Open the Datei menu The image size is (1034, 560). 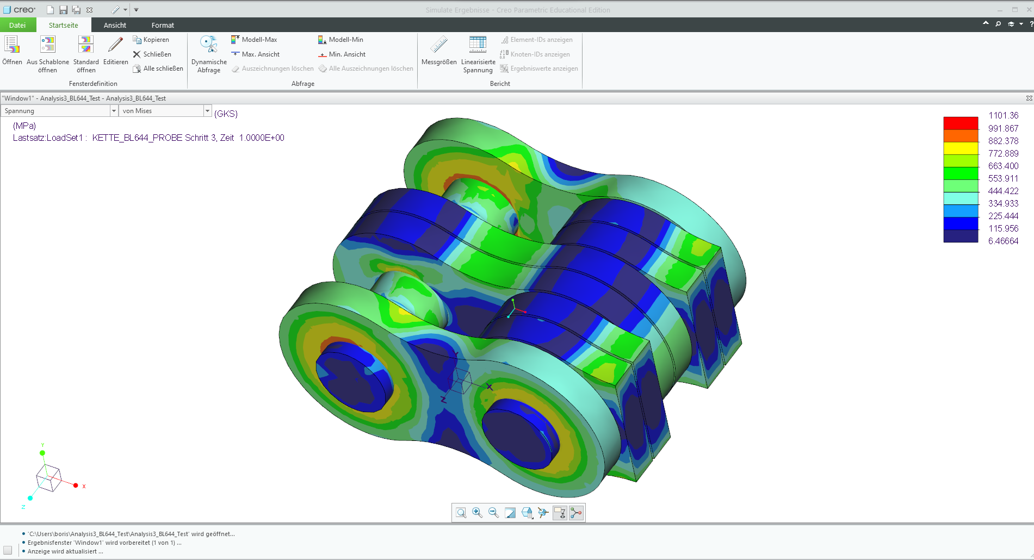pyautogui.click(x=17, y=25)
